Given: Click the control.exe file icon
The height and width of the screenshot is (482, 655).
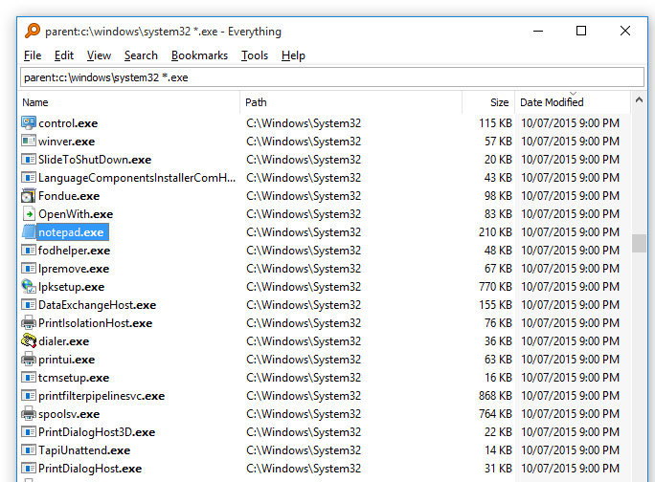Looking at the screenshot, I should [29, 123].
